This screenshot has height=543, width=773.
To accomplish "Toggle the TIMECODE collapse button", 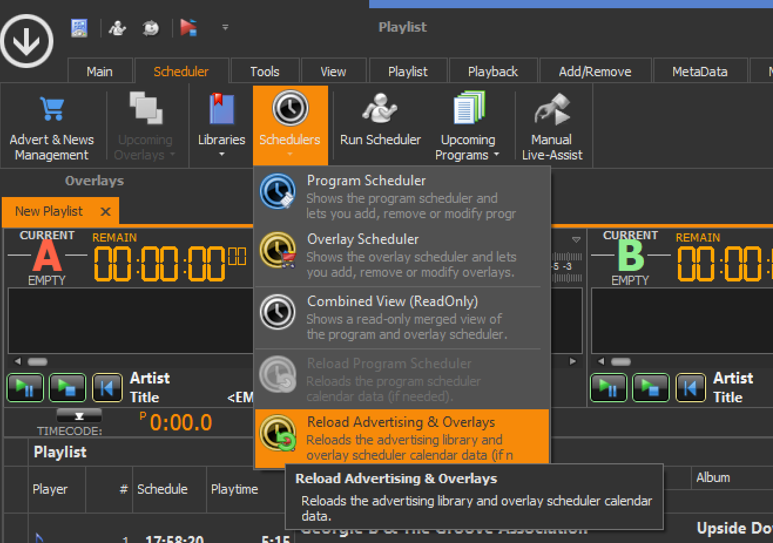I will (79, 416).
